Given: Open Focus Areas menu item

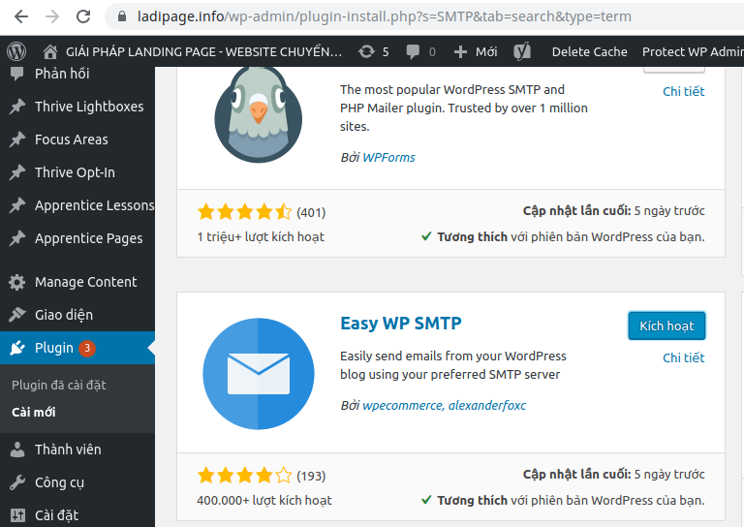Looking at the screenshot, I should [x=71, y=139].
